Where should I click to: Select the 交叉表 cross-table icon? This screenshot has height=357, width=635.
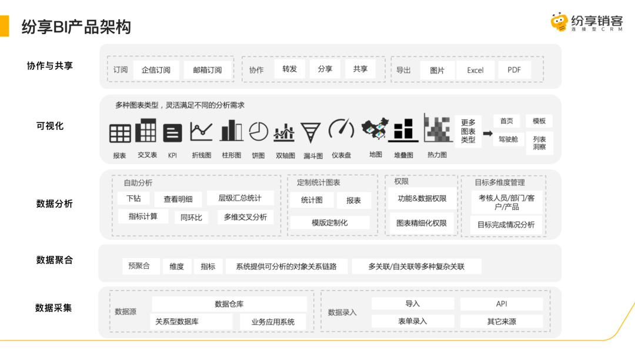click(145, 130)
